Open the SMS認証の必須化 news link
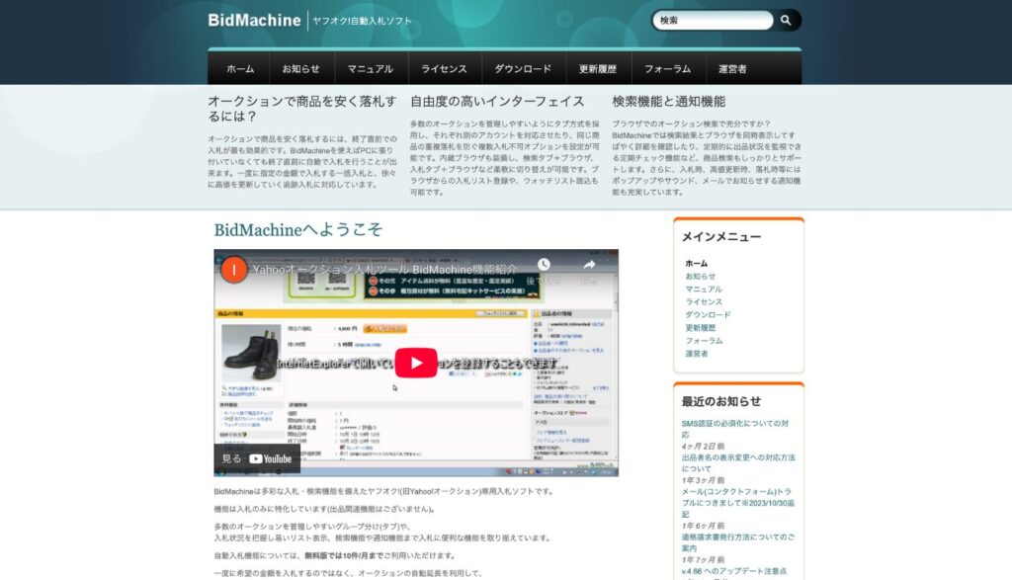This screenshot has width=1012, height=580. click(x=734, y=429)
